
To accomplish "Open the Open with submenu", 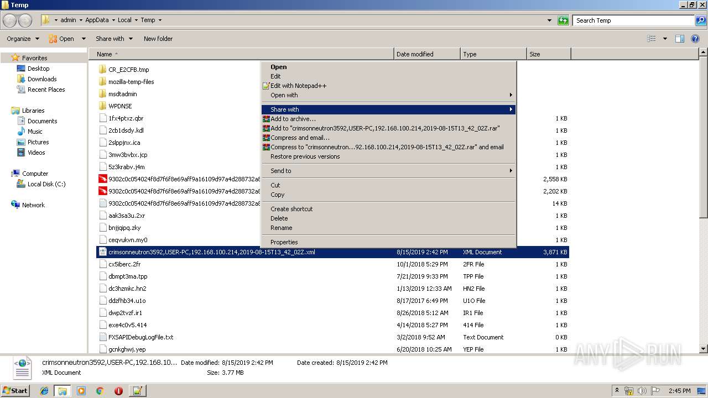I will [388, 95].
